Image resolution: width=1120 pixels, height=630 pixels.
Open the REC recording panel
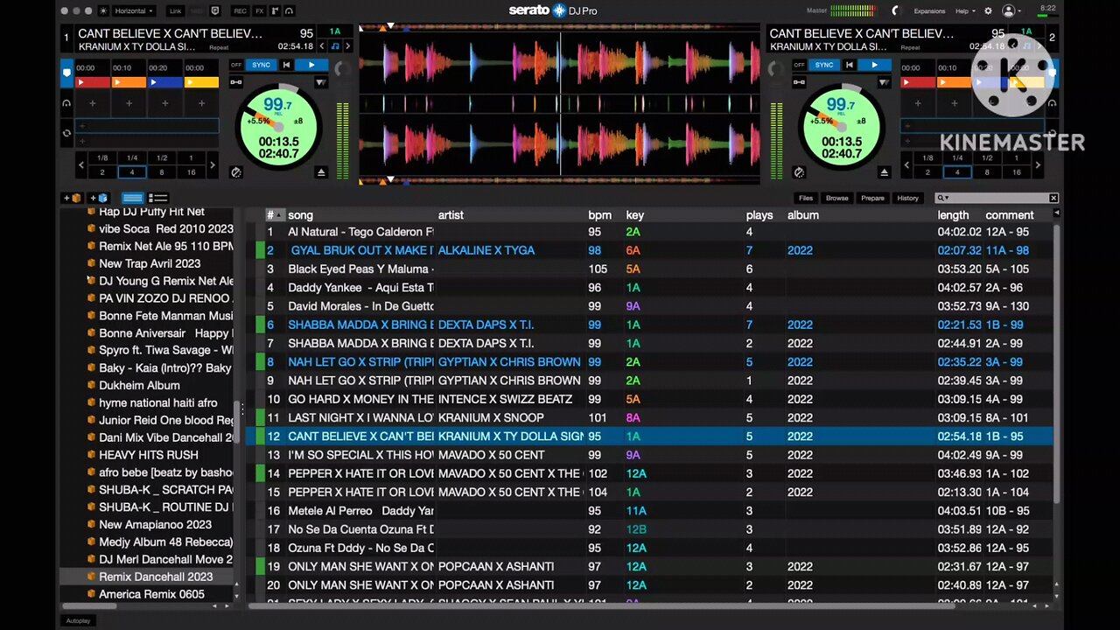240,11
